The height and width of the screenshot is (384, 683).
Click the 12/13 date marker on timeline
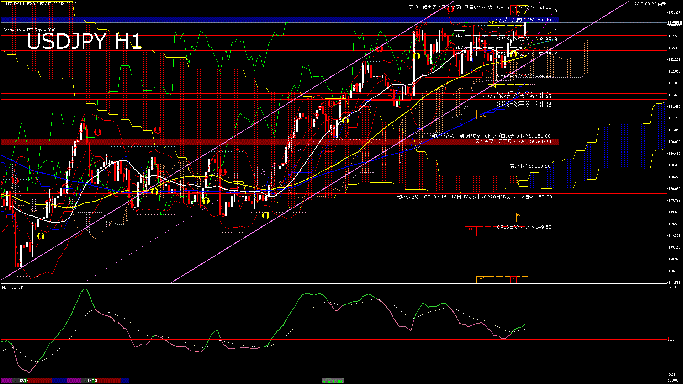[92, 380]
